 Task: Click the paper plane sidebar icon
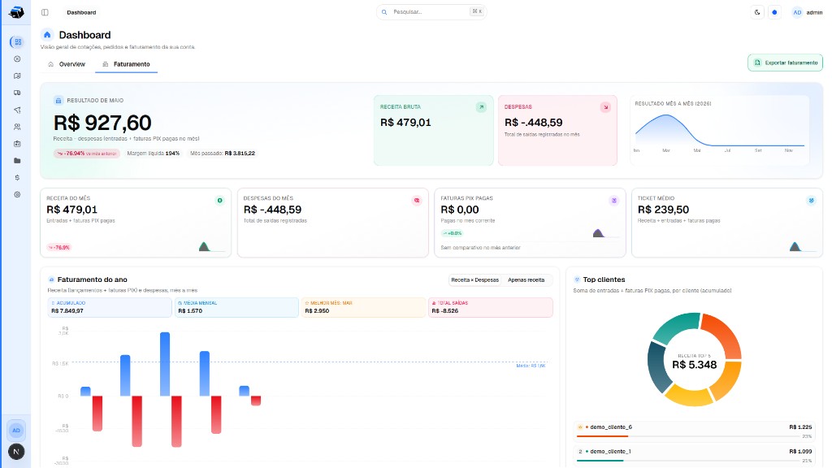[x=17, y=110]
